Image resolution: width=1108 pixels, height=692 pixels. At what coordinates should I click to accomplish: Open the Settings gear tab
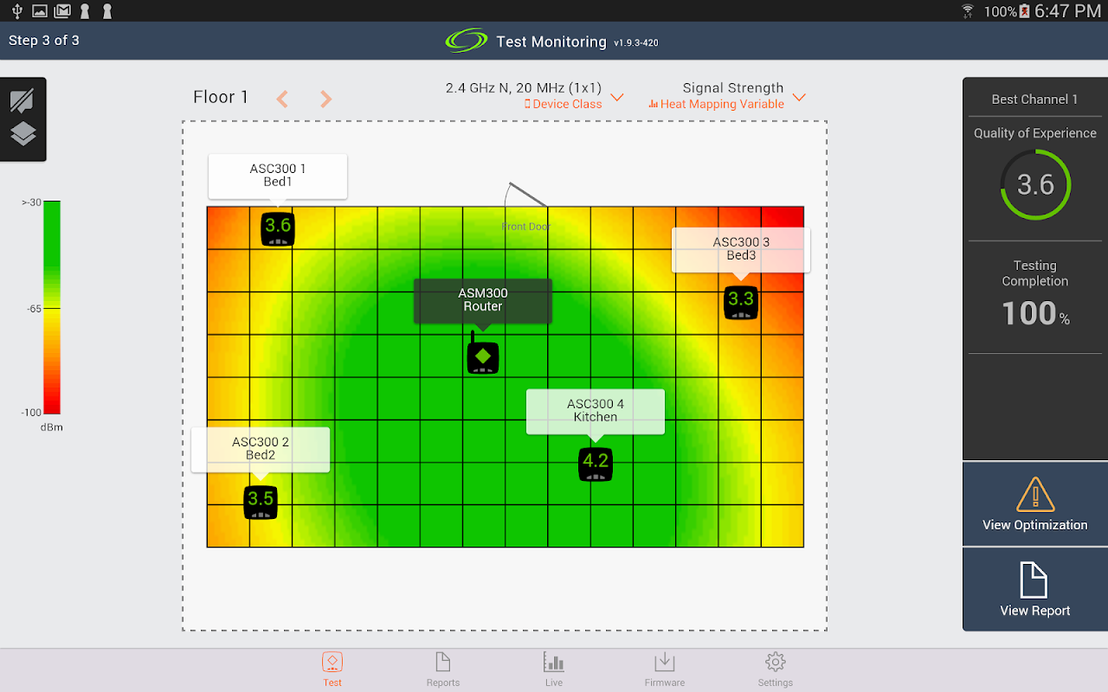(x=776, y=670)
